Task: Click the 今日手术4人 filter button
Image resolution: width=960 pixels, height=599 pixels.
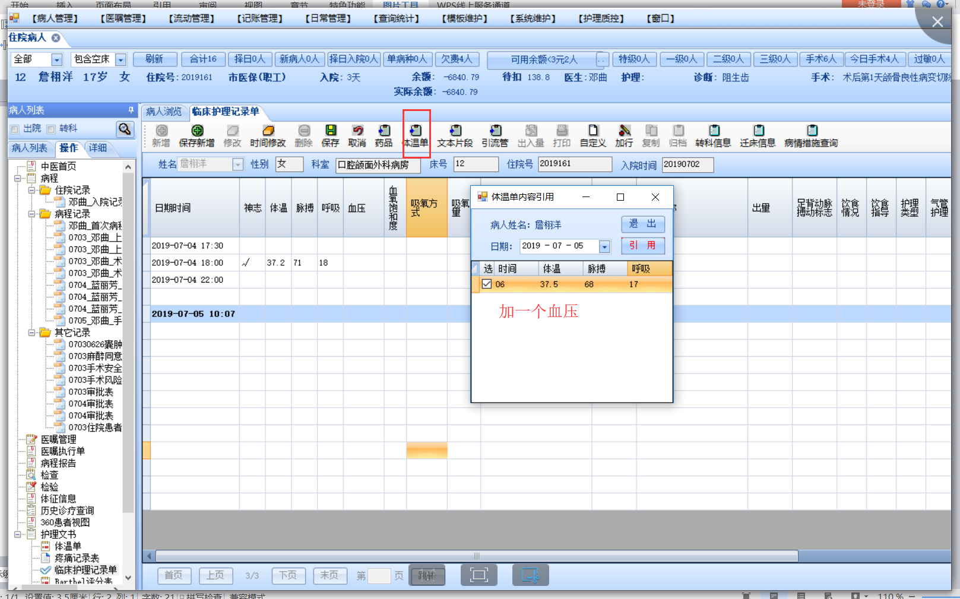Action: (x=875, y=59)
